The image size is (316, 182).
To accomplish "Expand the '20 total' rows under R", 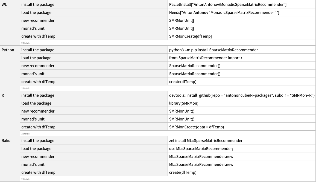I will (26, 134).
